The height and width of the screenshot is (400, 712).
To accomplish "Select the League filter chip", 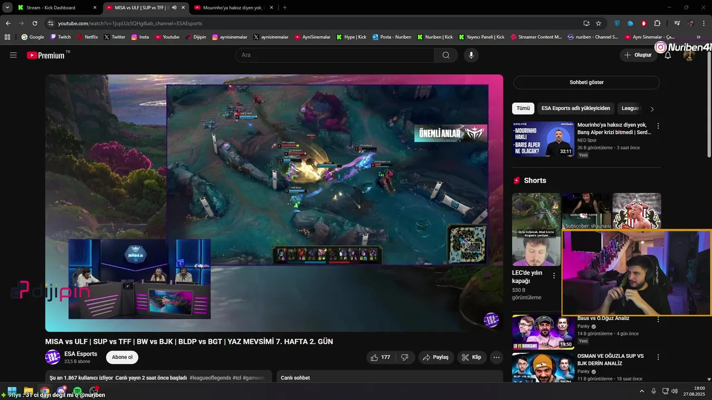I will 630,108.
